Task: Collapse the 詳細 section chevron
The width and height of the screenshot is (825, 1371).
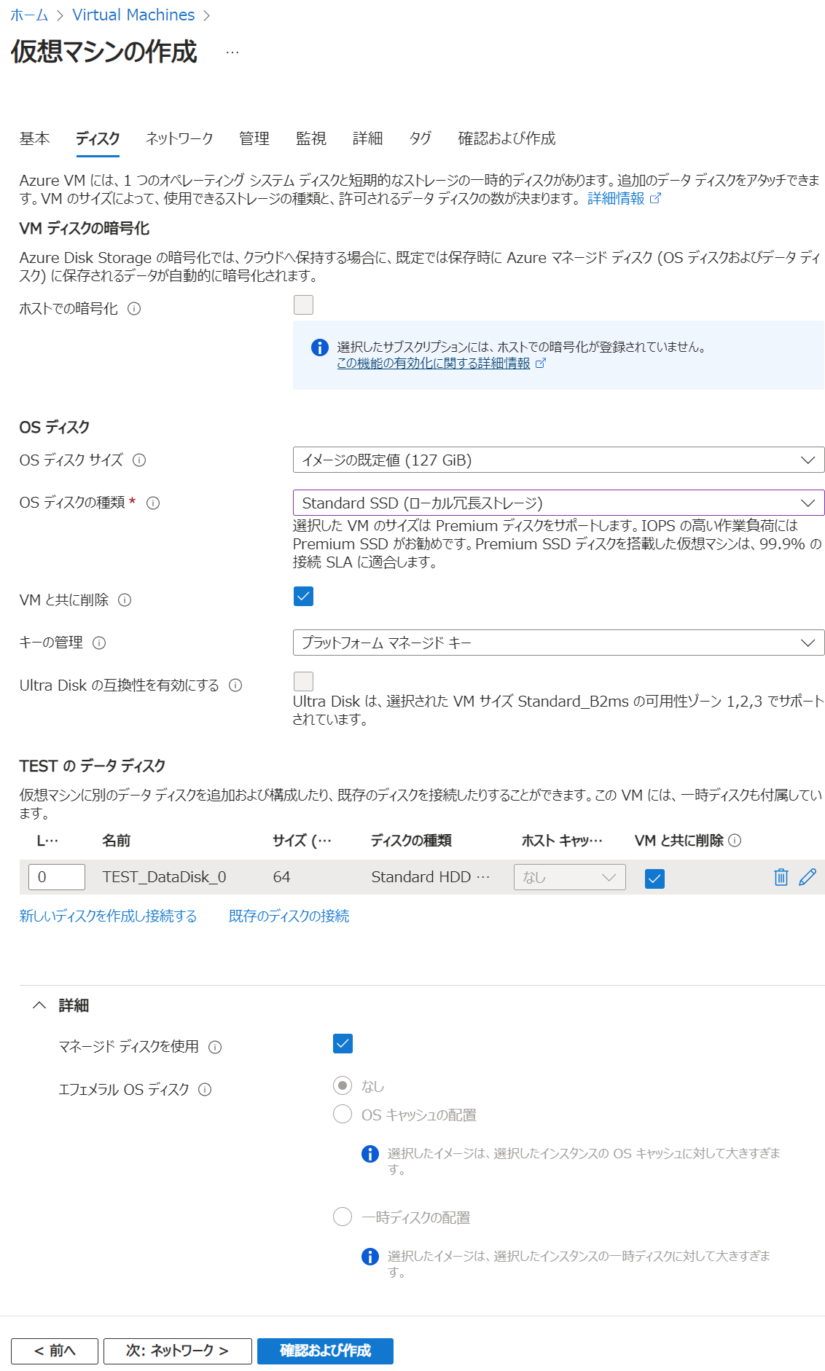Action: [39, 1005]
